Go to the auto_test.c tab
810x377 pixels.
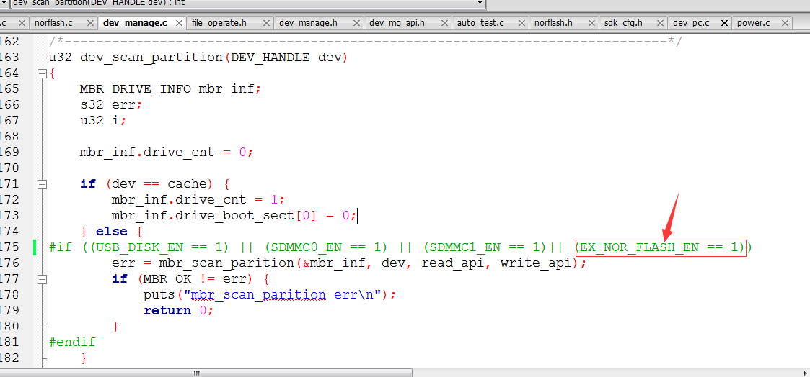click(x=480, y=23)
